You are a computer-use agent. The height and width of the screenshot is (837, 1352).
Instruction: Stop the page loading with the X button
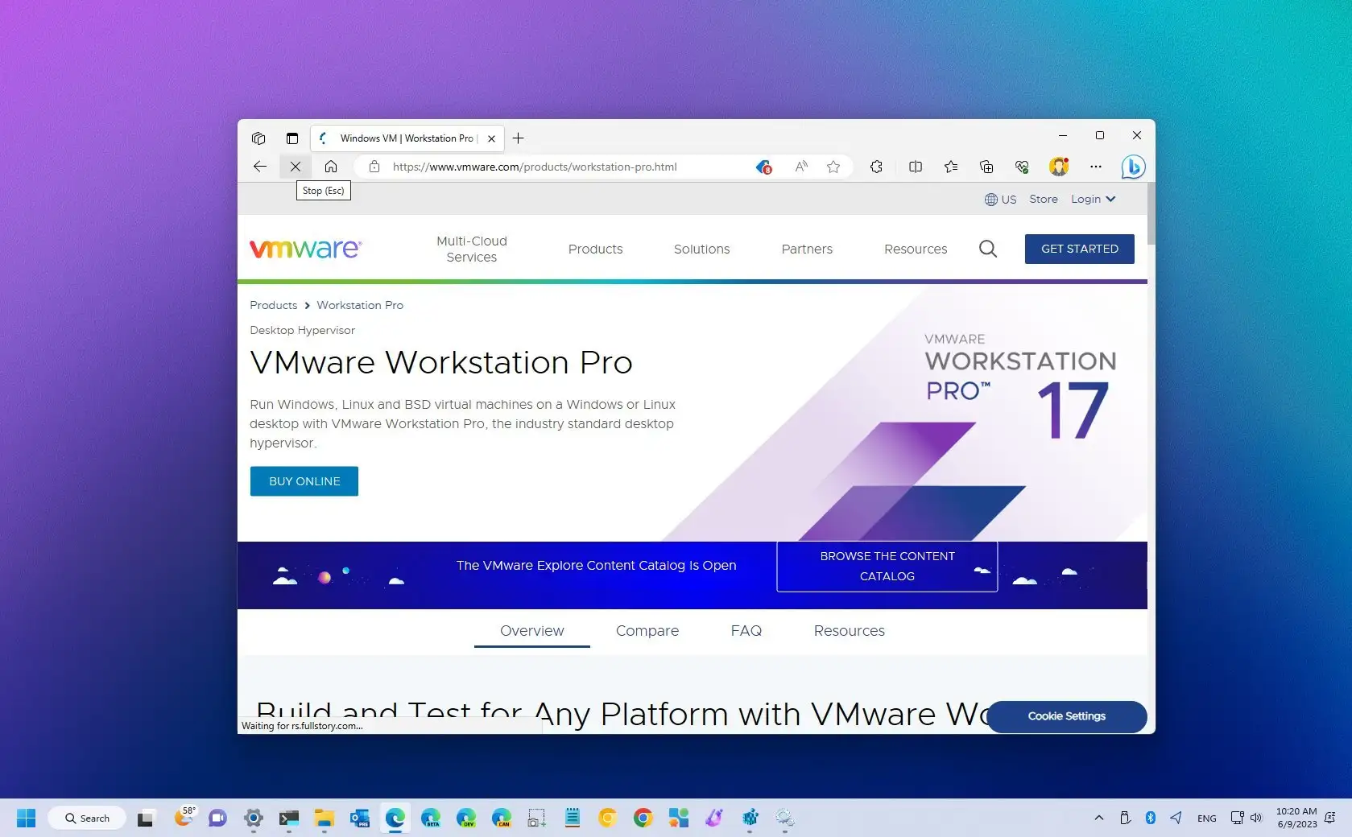[x=296, y=167]
